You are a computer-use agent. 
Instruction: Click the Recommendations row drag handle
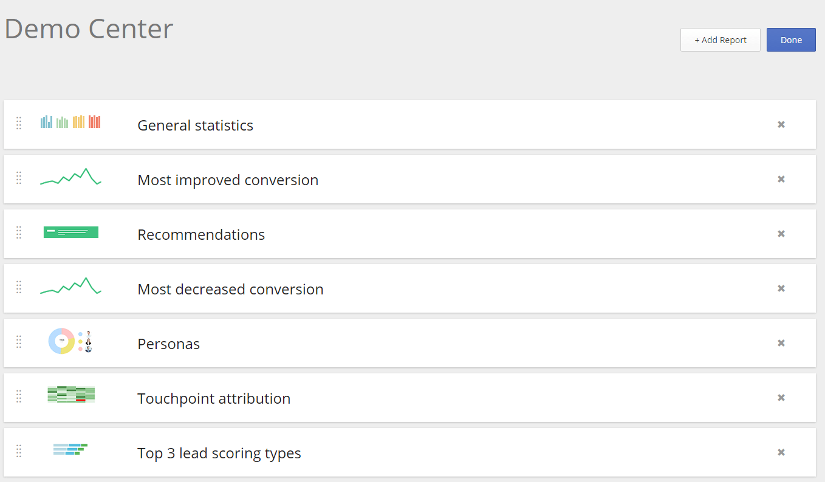19,233
